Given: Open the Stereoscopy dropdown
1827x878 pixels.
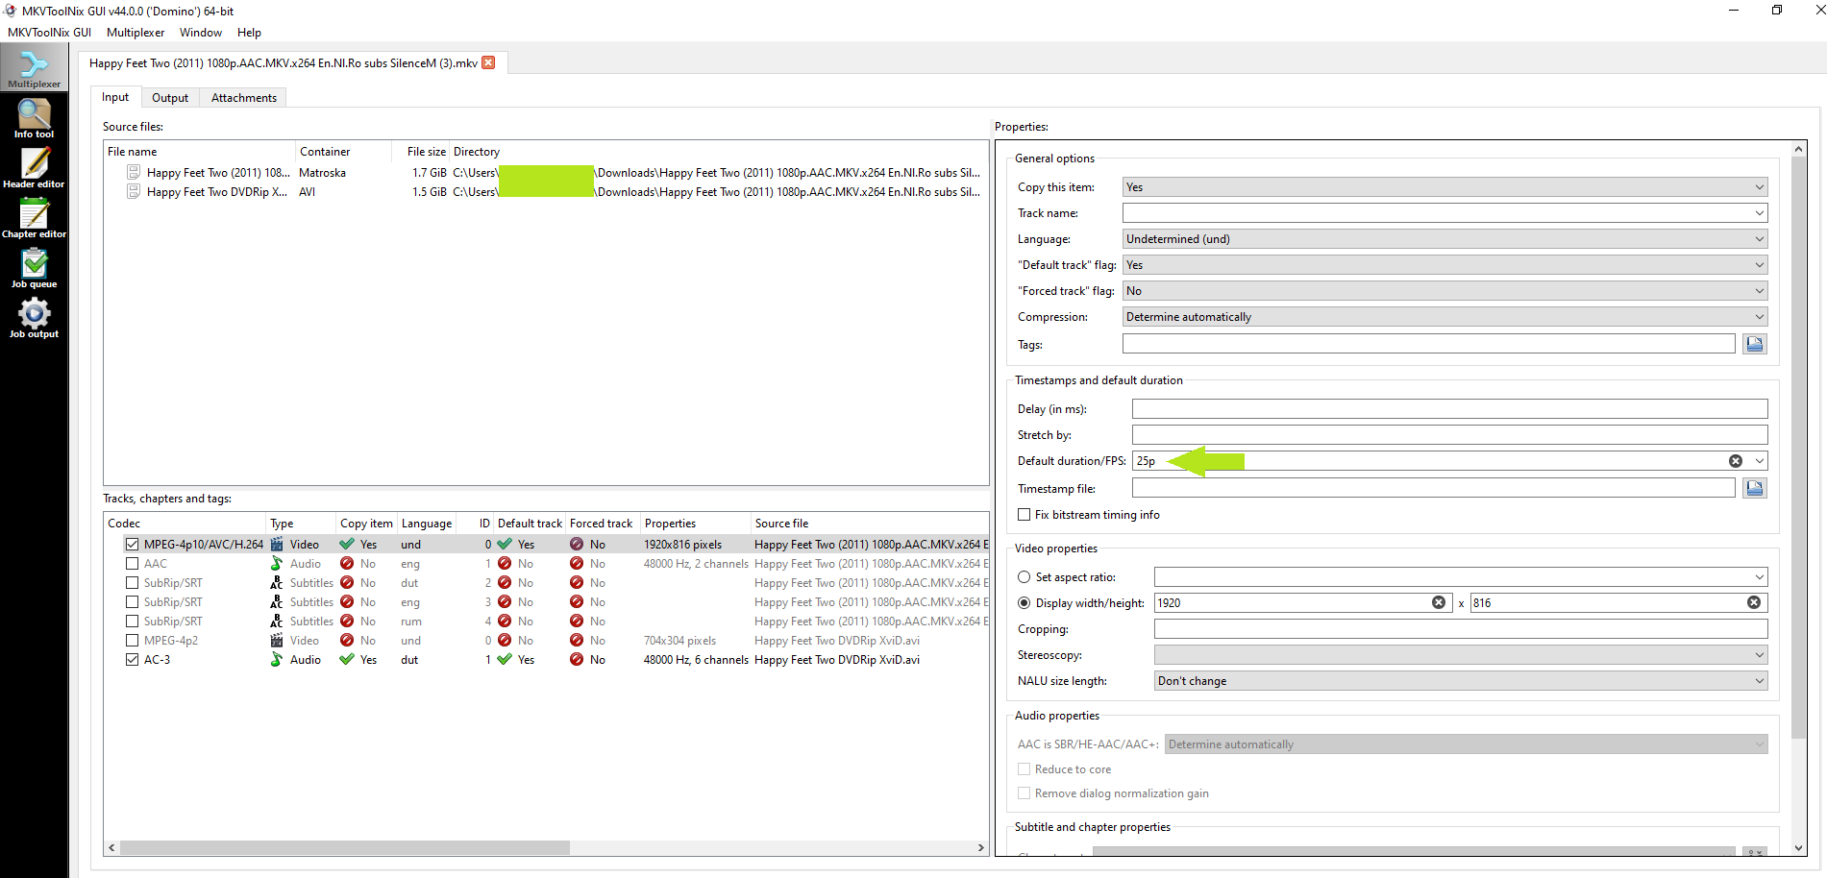Looking at the screenshot, I should tap(1461, 655).
